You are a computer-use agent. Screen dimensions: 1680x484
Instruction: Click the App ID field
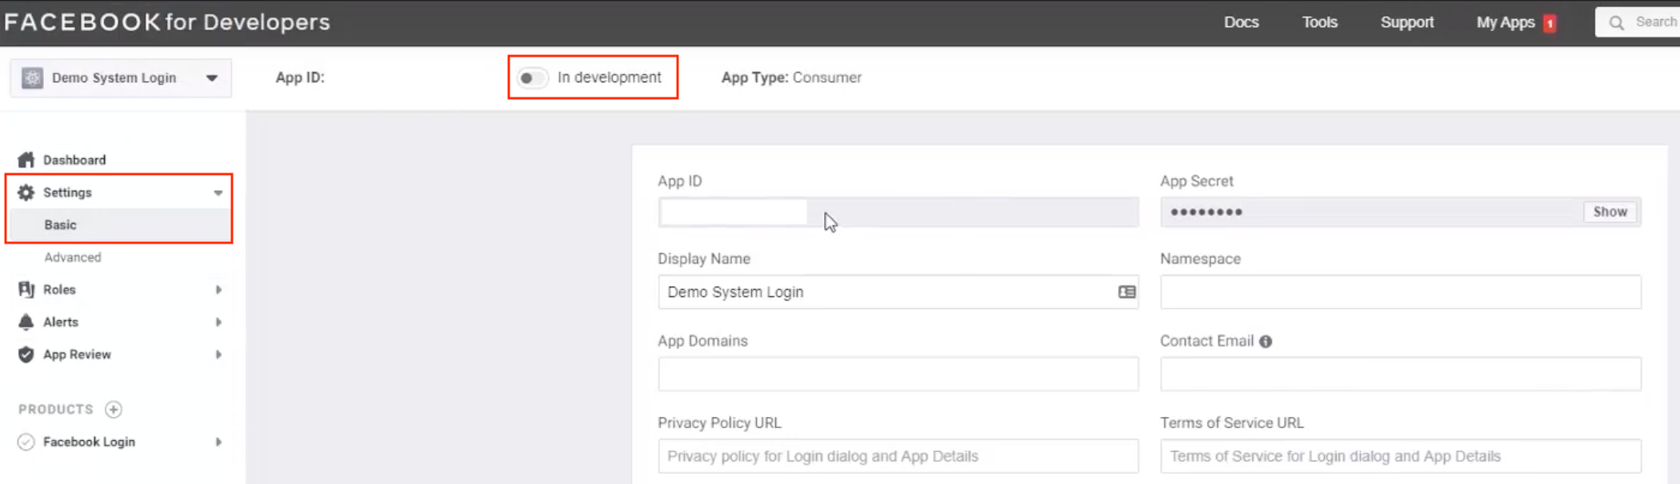(x=898, y=212)
